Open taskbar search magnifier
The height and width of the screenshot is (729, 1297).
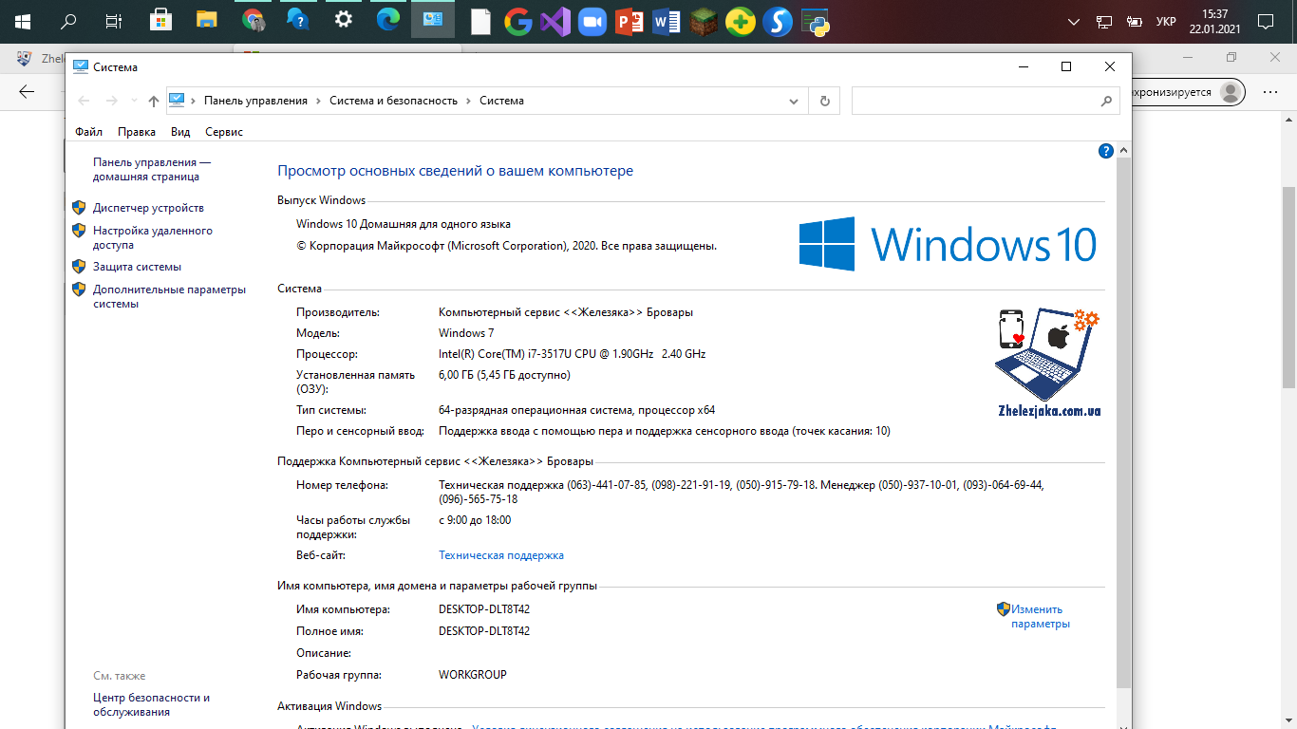click(68, 20)
